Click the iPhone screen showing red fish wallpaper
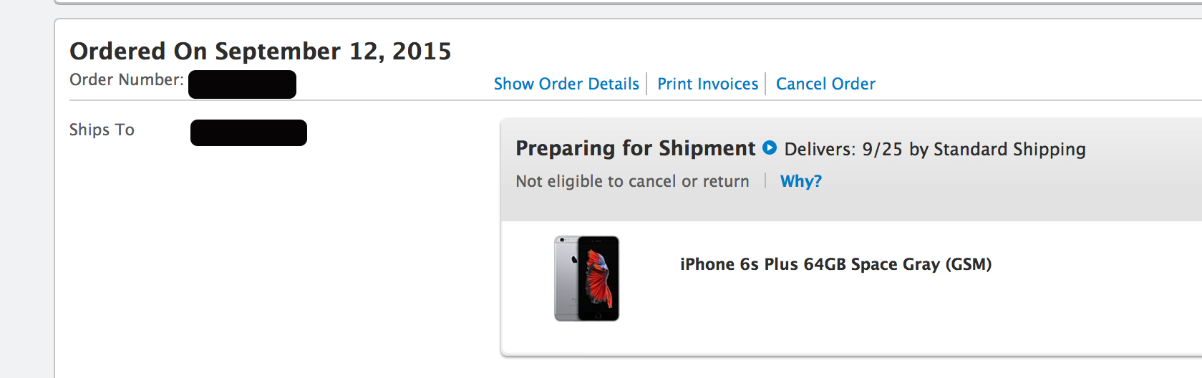Screen dimensions: 1202x378 pyautogui.click(x=599, y=278)
